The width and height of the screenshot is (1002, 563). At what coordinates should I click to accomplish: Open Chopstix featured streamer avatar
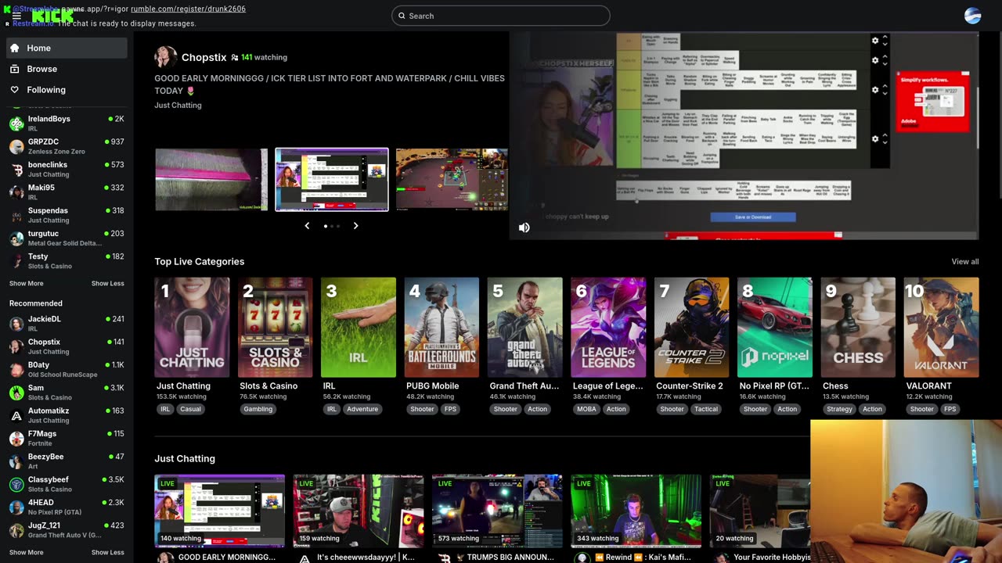point(165,56)
